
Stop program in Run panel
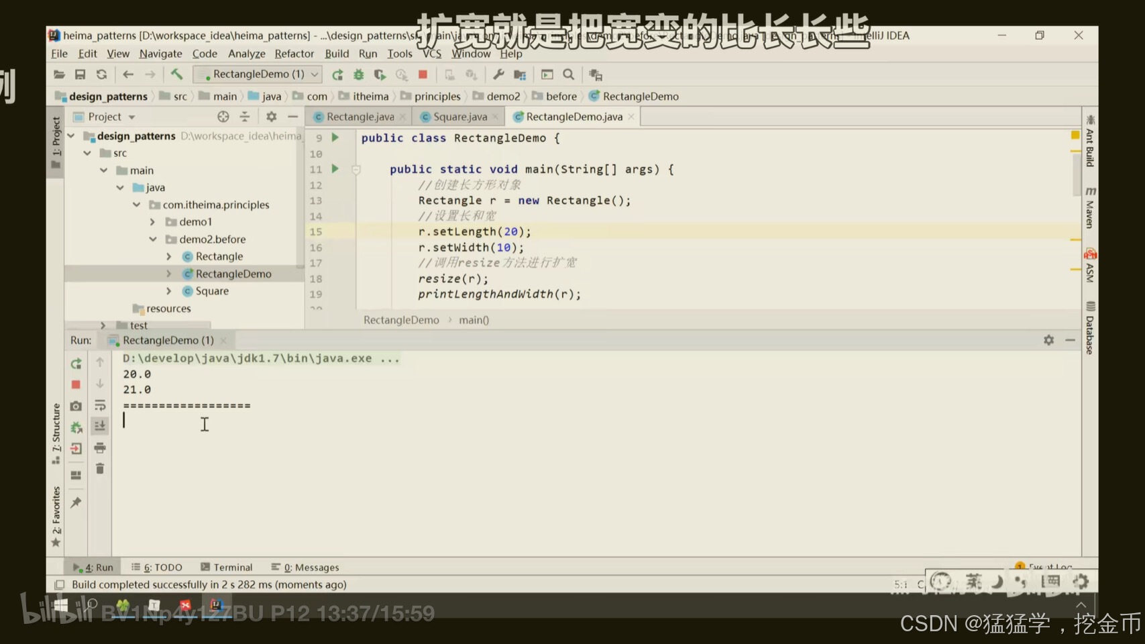coord(76,384)
